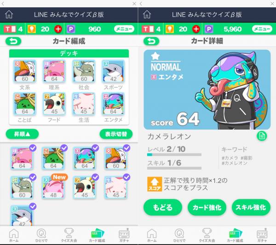The width and height of the screenshot is (276, 245).
Task: Go back using green arrow on カード編成
Action: coord(13,41)
